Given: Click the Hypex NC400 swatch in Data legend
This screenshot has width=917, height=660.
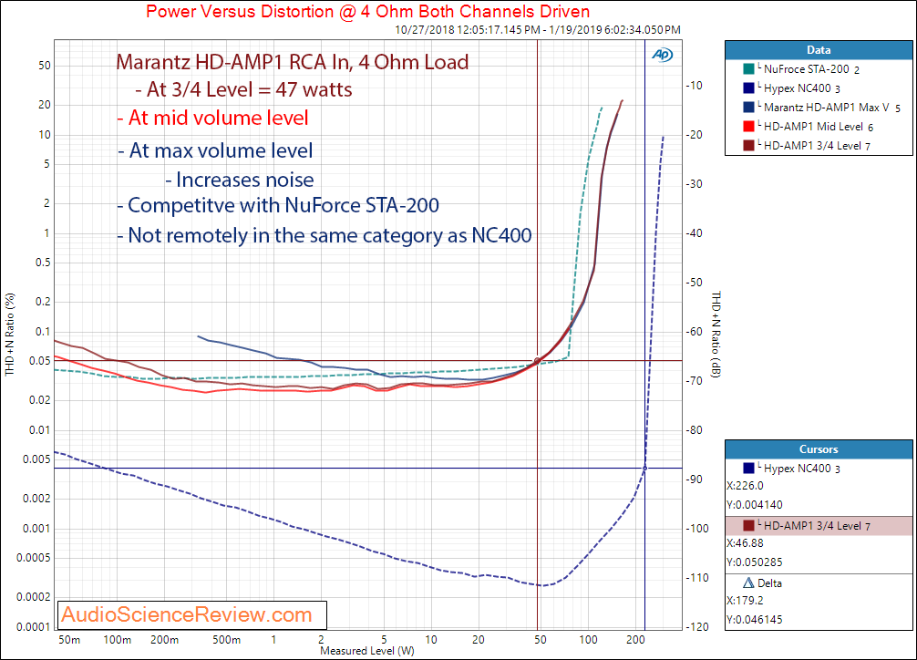Looking at the screenshot, I should (748, 88).
